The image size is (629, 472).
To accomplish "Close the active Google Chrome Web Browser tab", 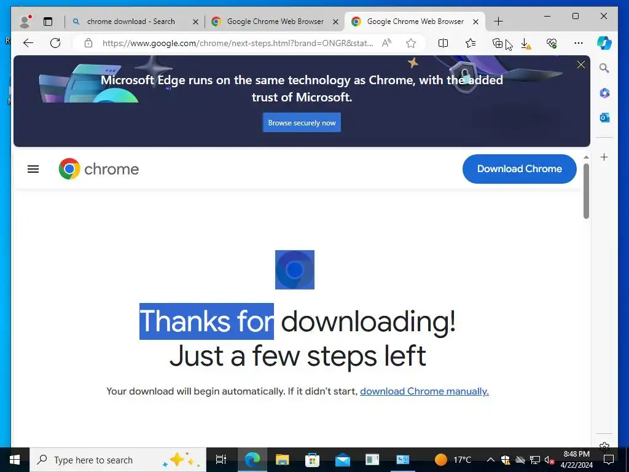I will 476,22.
